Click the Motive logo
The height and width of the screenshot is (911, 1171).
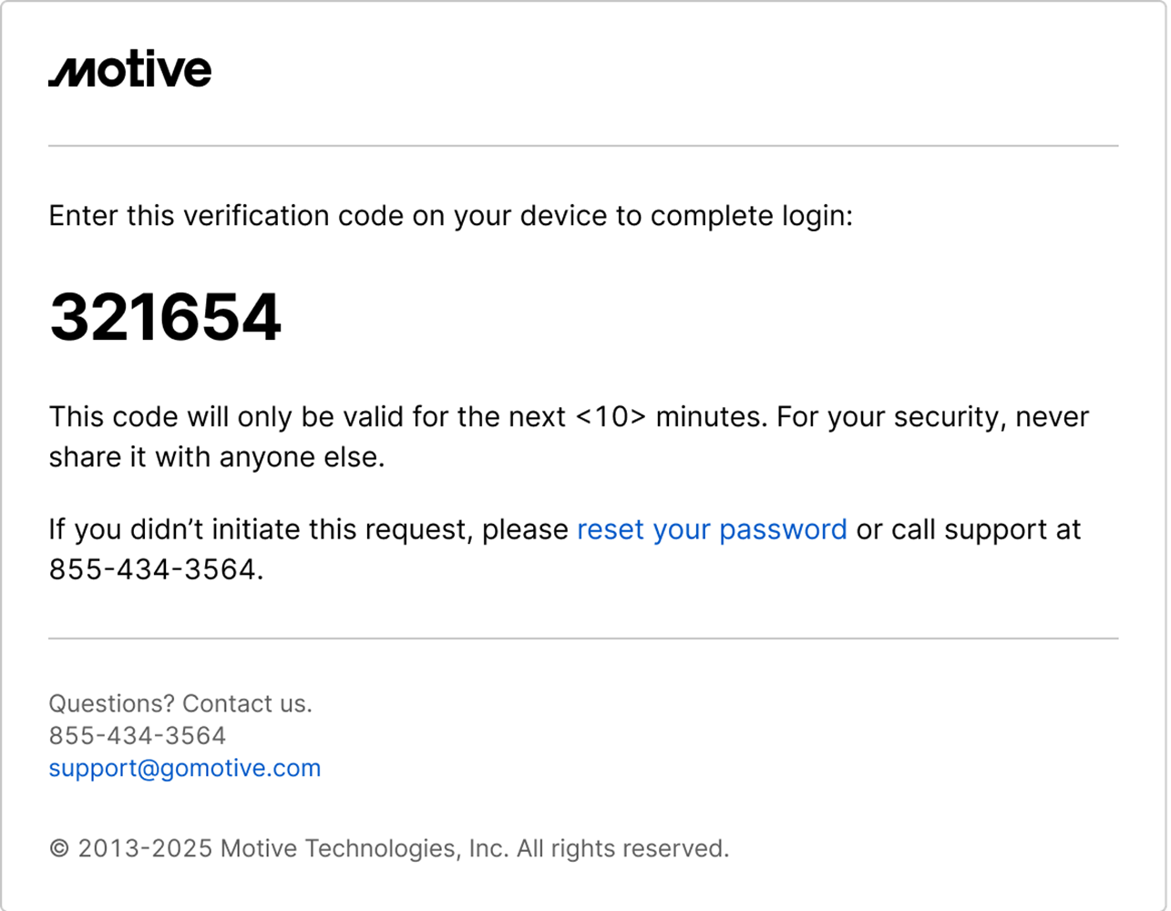coord(130,70)
